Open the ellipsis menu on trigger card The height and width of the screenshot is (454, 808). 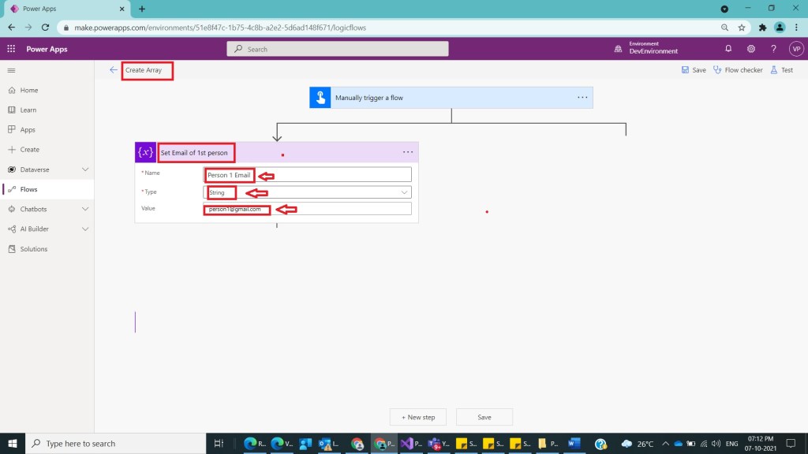point(582,98)
